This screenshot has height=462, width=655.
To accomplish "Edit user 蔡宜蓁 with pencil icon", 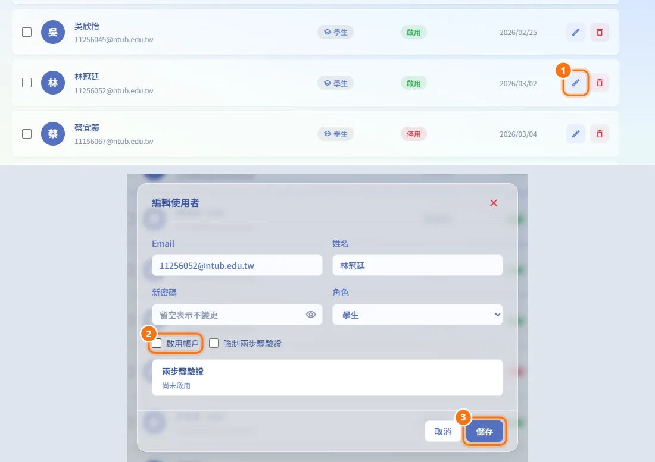I will point(576,134).
